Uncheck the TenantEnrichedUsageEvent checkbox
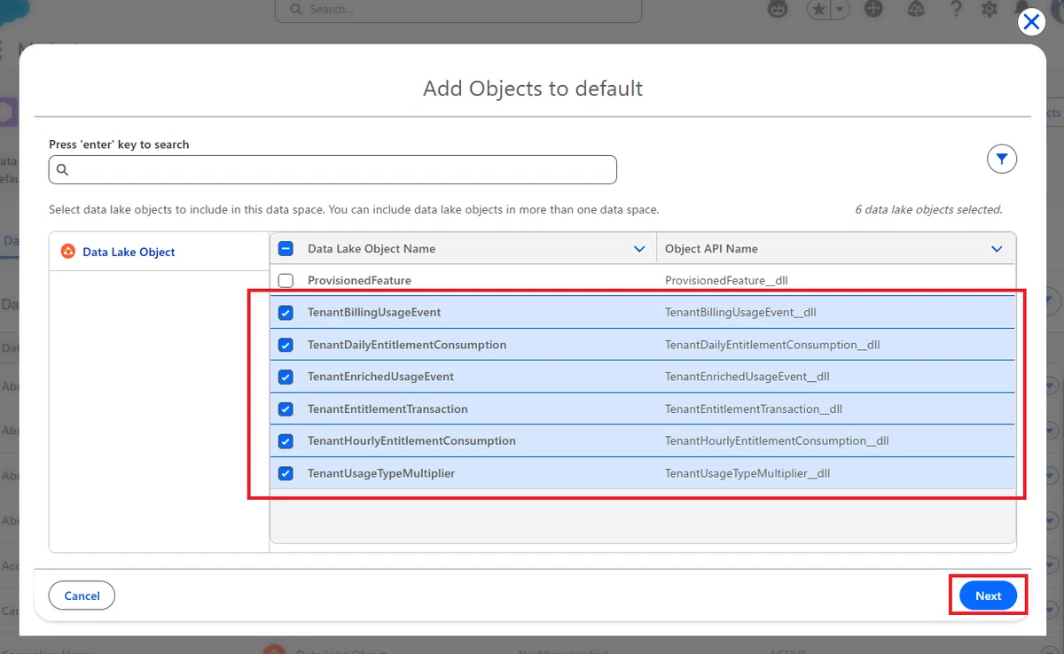Screen dimensions: 1064x654 (286, 377)
